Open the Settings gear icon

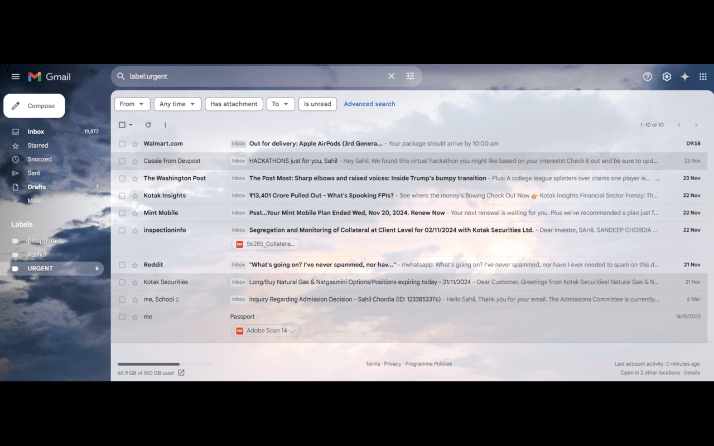pos(667,77)
